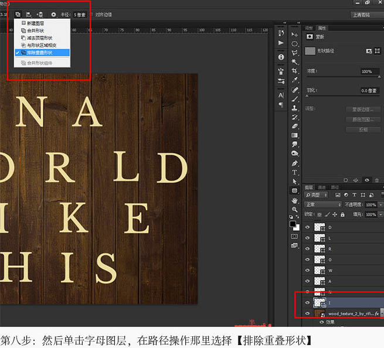The width and height of the screenshot is (384, 348).
Task: Open the layer opacity dropdown arrow
Action: pos(380,204)
